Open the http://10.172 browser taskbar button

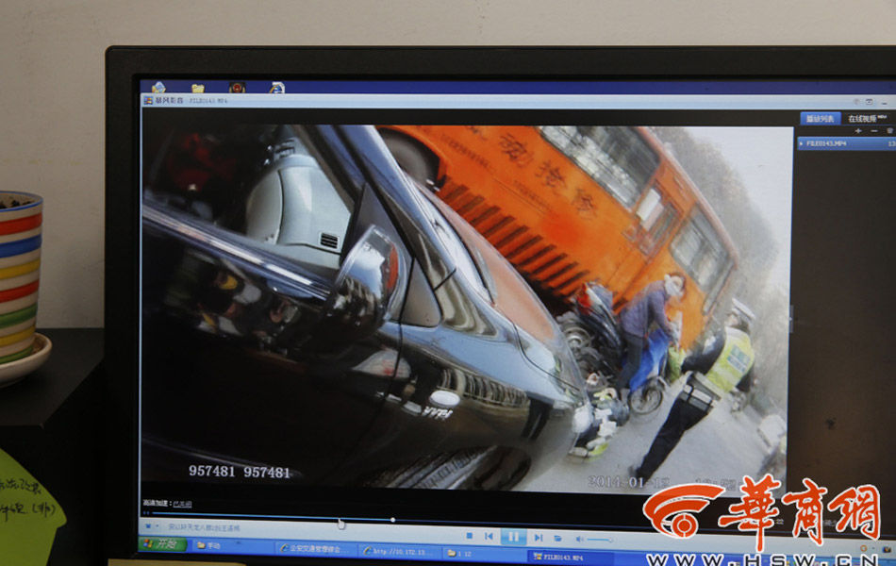(401, 551)
